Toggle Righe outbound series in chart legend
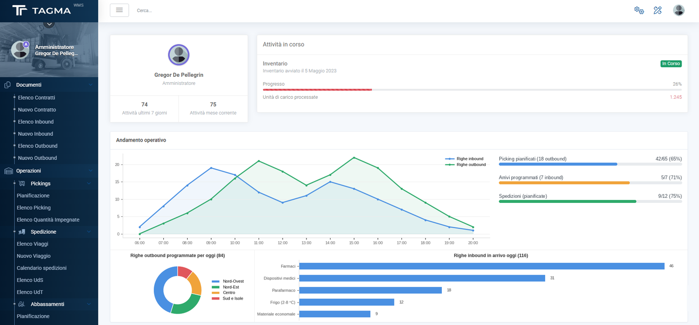Image resolution: width=699 pixels, height=325 pixels. [465, 164]
